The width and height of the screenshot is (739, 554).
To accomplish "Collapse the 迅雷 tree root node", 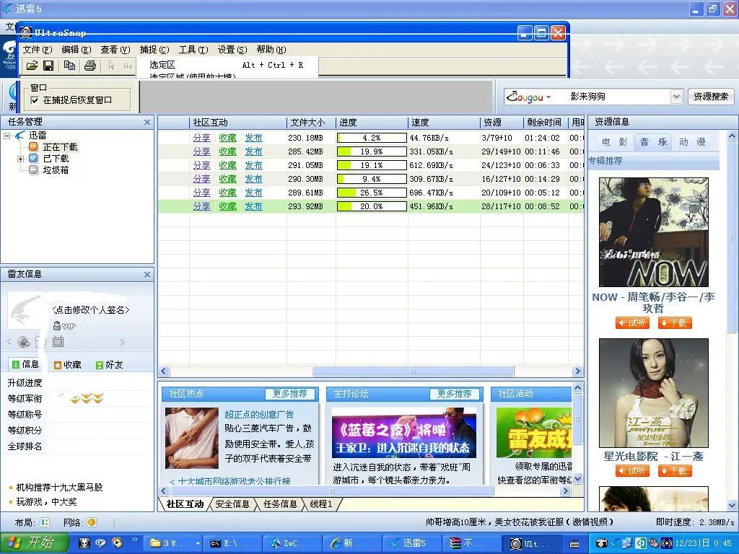I will point(7,136).
